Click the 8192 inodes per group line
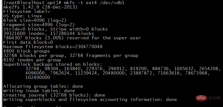 click(32, 60)
